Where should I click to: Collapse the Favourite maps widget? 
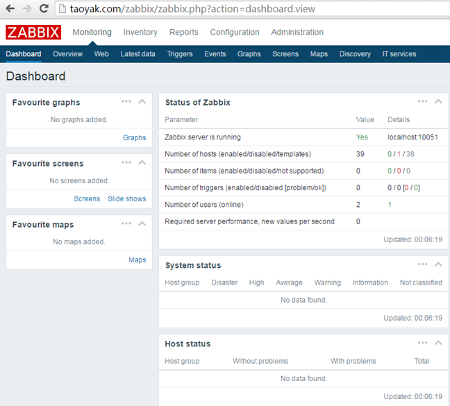[x=142, y=223]
